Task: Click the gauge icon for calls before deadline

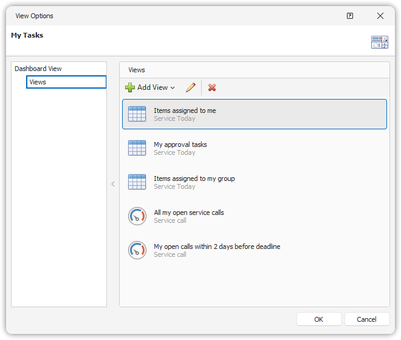Action: [x=137, y=250]
